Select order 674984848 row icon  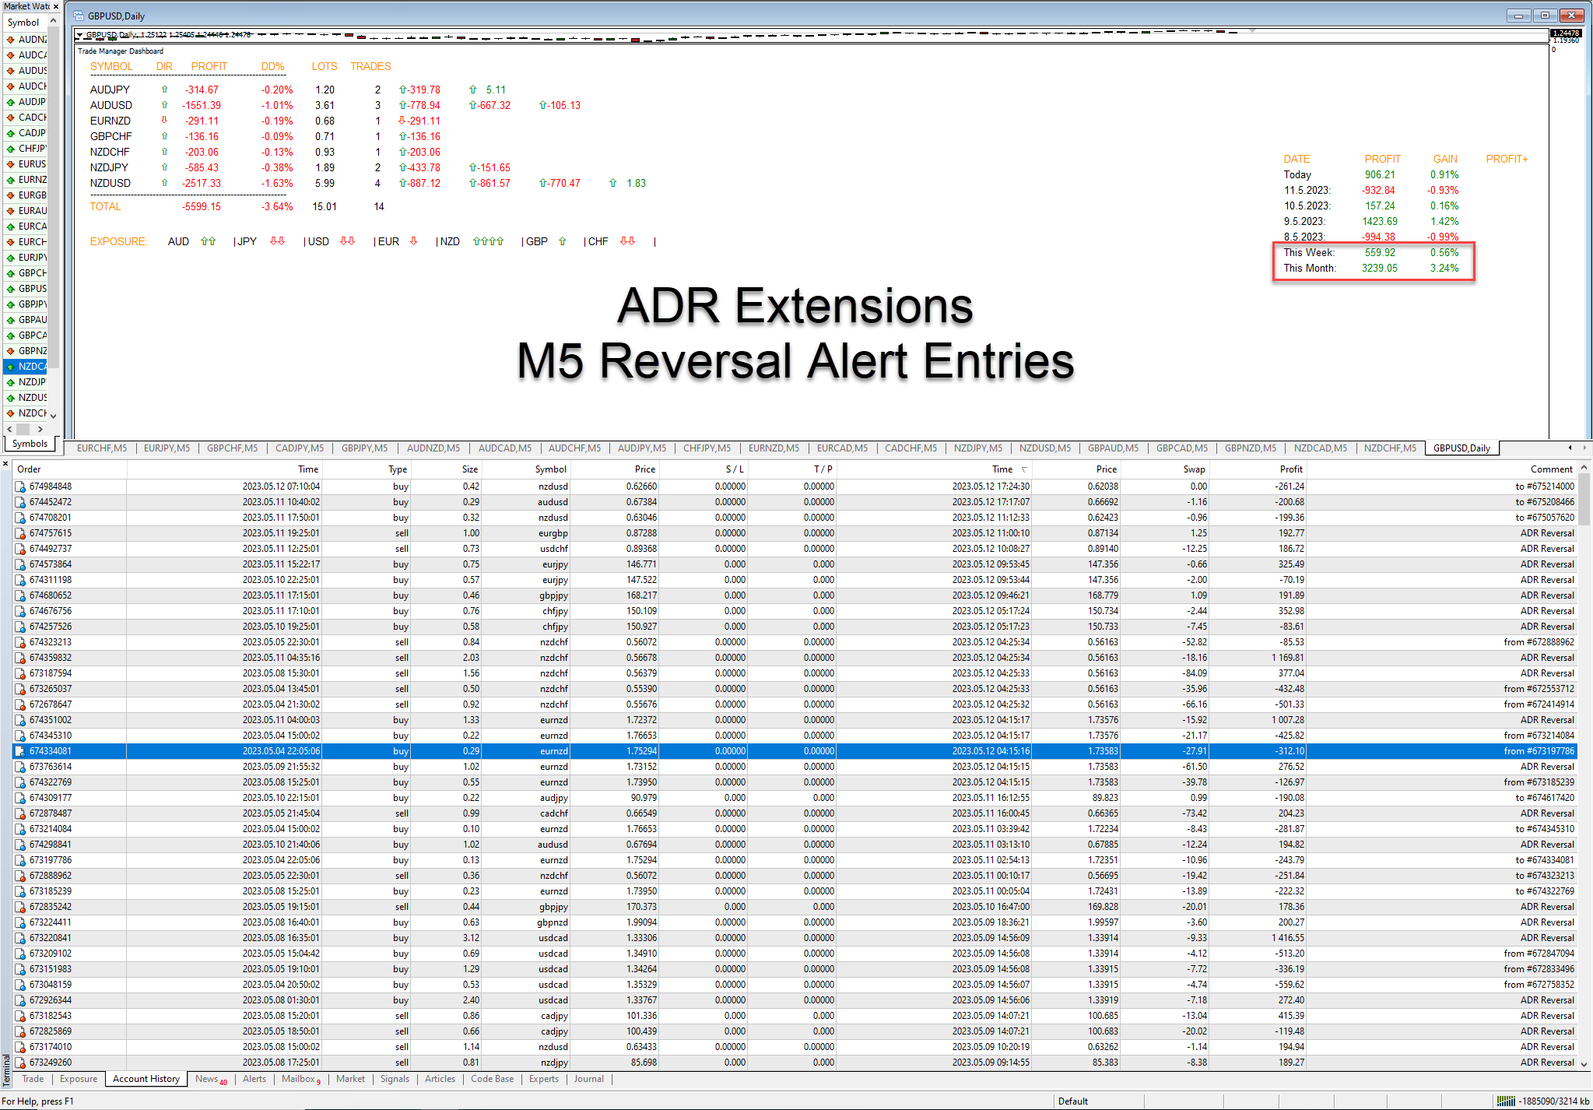click(x=20, y=487)
